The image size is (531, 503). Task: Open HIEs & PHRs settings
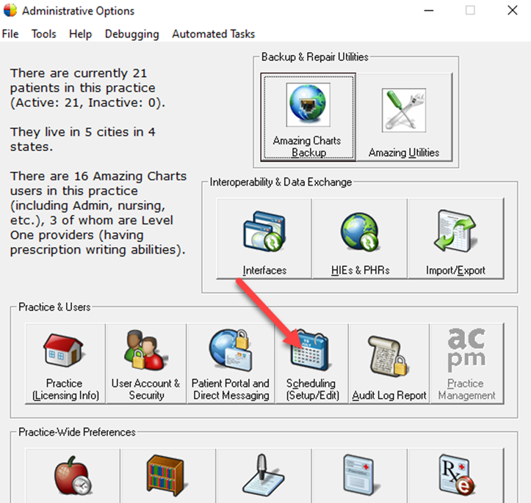coord(359,238)
